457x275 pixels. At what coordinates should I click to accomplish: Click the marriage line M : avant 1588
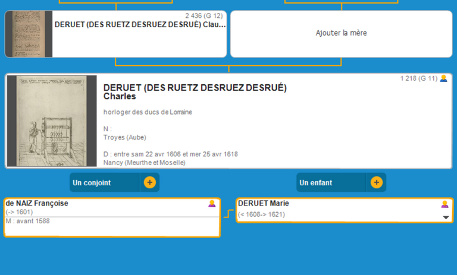tap(28, 221)
